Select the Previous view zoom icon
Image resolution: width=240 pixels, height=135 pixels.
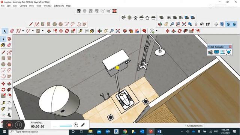[x=190, y=24]
